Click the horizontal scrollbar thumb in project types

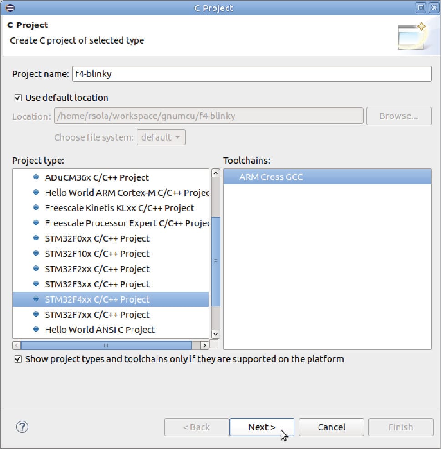(106, 345)
